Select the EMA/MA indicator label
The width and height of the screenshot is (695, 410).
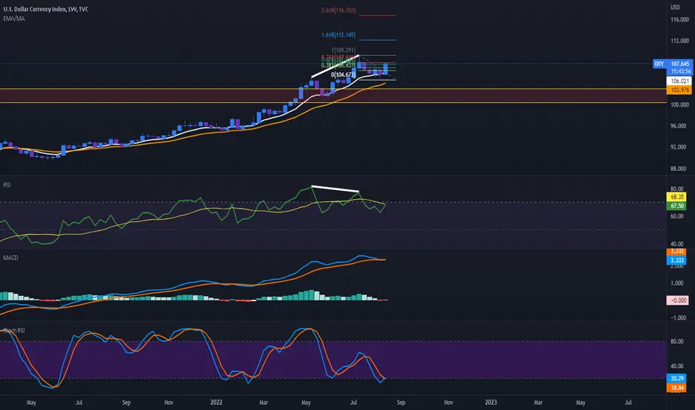point(13,19)
